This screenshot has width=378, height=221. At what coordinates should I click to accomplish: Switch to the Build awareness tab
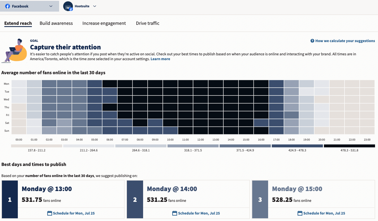tap(56, 23)
